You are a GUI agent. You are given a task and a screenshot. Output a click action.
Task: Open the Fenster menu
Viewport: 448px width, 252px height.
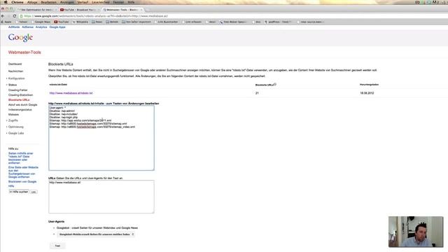tap(118, 2)
